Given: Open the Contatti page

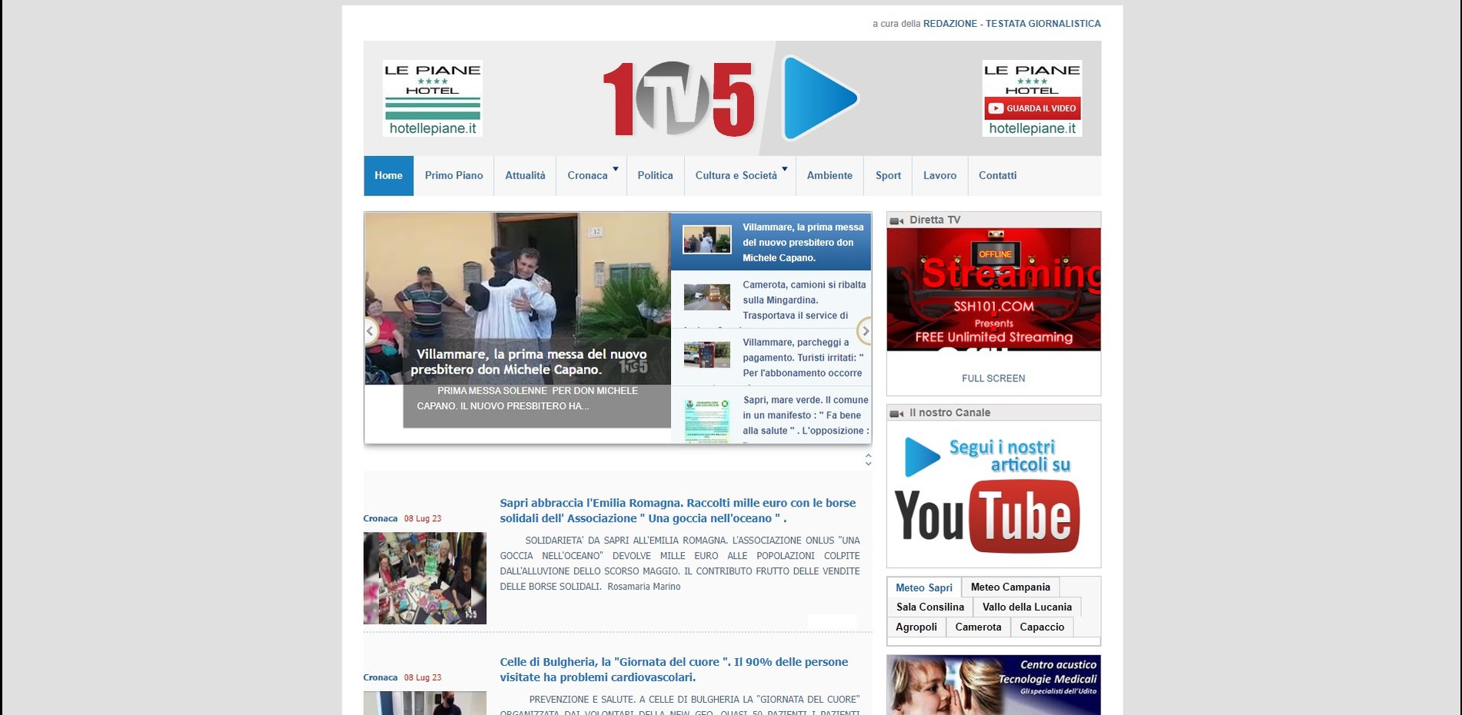Looking at the screenshot, I should point(997,175).
